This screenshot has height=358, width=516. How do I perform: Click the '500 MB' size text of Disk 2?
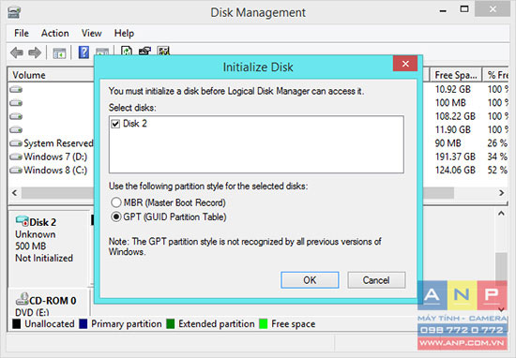coord(31,246)
